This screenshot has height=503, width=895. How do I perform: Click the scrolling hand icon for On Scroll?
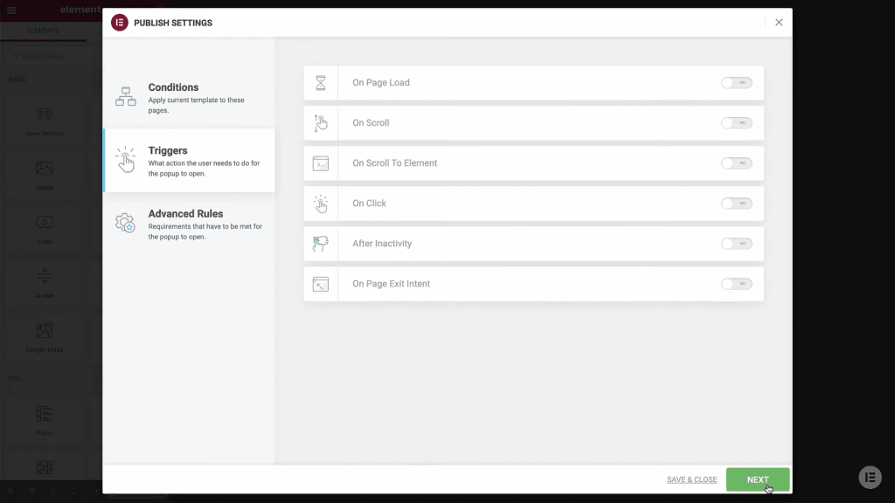pos(321,123)
